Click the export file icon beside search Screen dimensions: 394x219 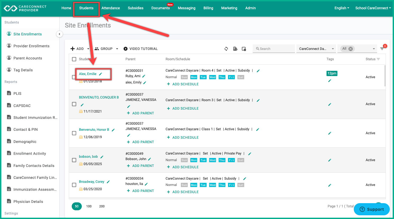(x=244, y=49)
